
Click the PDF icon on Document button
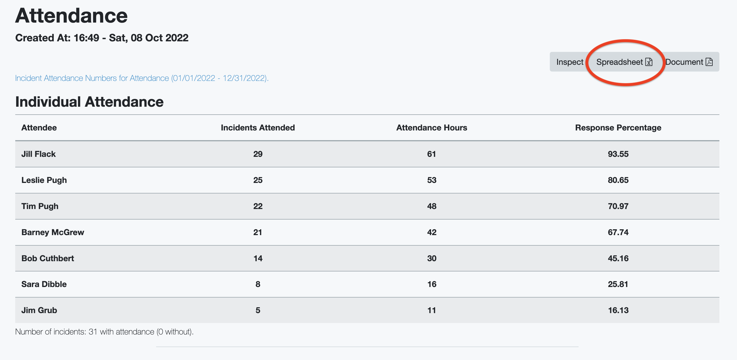(709, 62)
